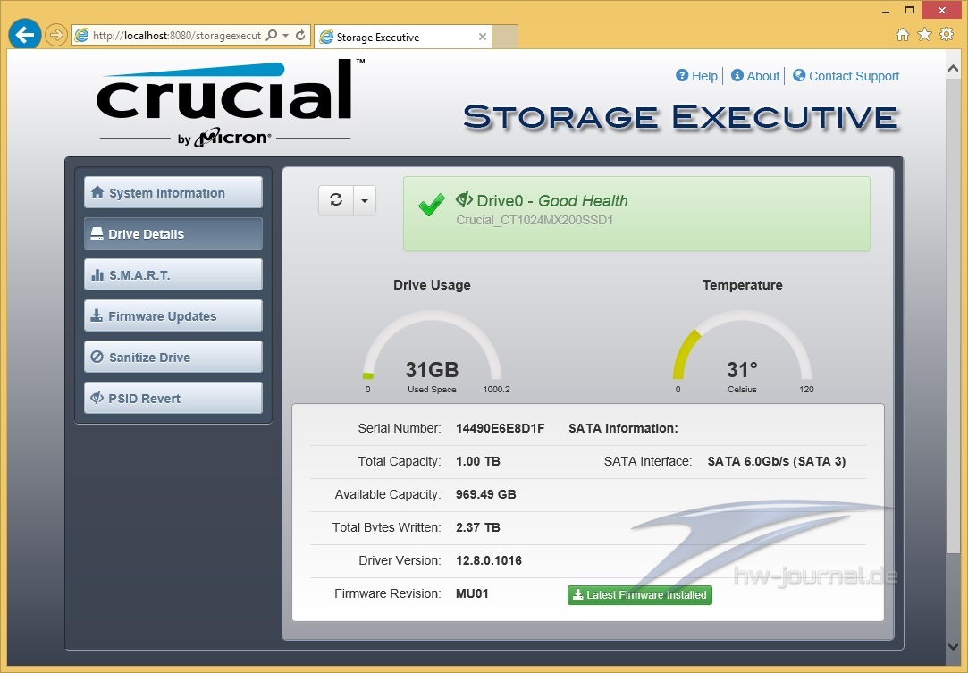Click the browser back arrow
Screen dimensions: 968x673
coord(25,35)
